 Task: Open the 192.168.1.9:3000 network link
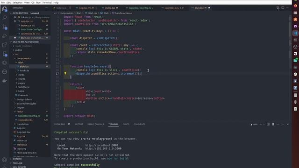coord(103,148)
